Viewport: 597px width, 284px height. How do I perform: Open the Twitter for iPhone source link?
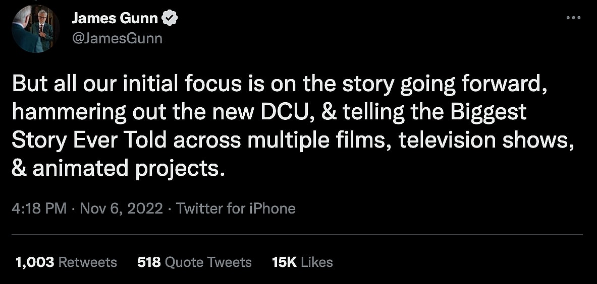[x=236, y=208]
